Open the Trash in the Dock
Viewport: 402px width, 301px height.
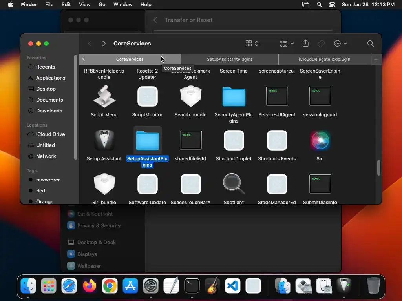[374, 286]
